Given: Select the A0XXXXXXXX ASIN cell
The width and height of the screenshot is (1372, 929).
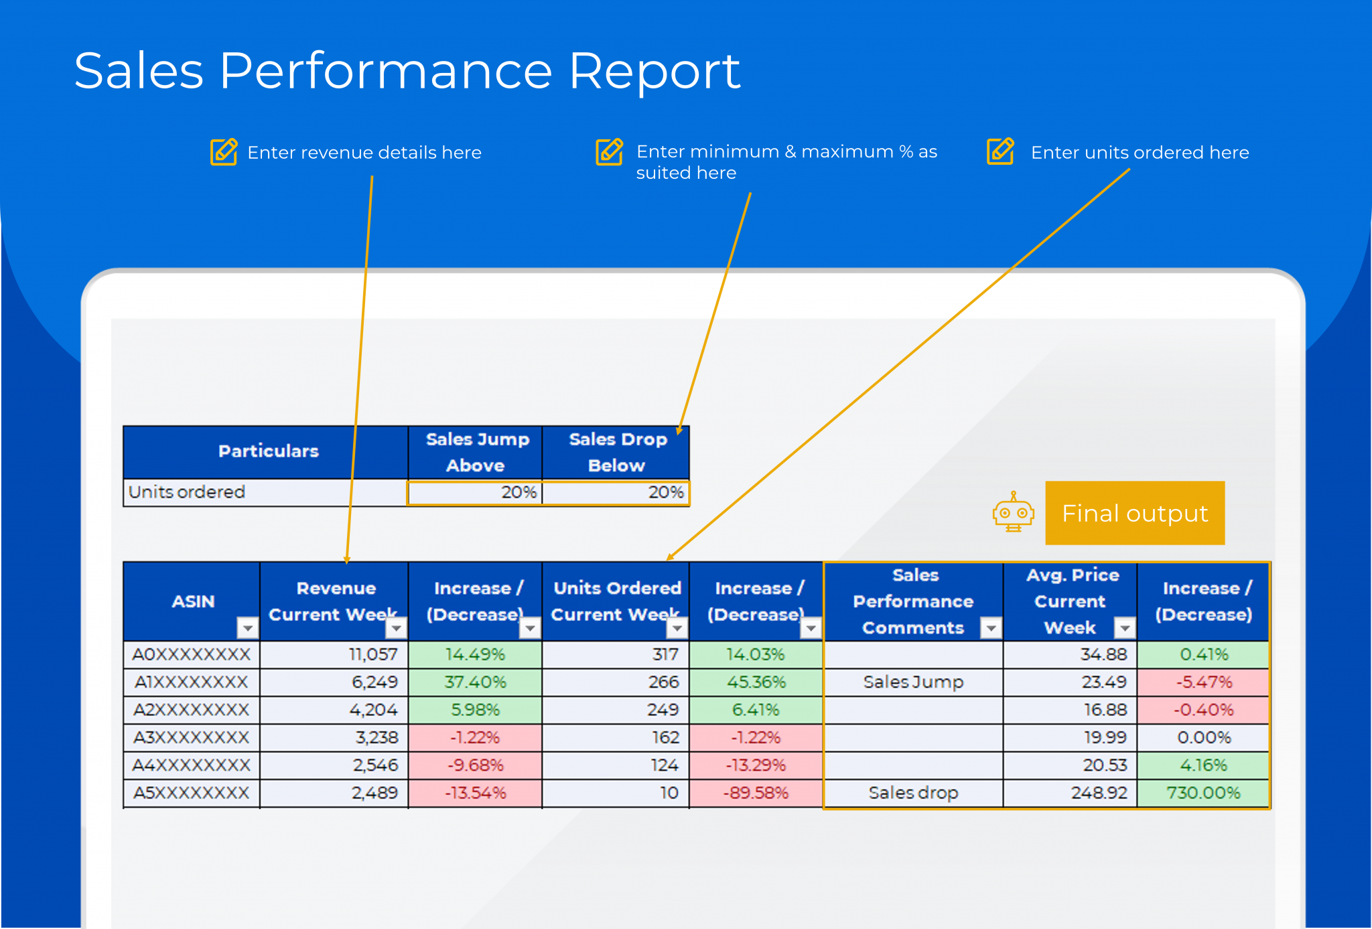Looking at the screenshot, I should pyautogui.click(x=192, y=654).
